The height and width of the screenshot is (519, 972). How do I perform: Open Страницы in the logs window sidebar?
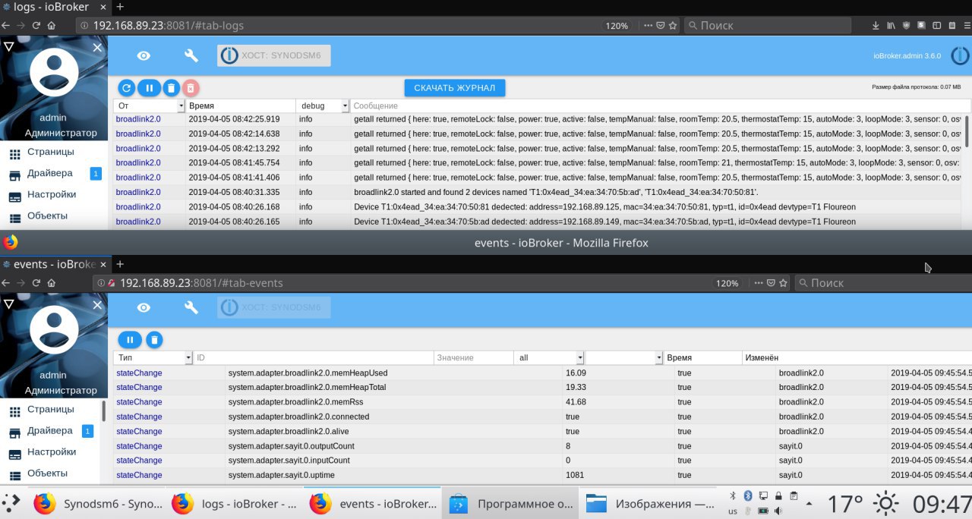51,152
